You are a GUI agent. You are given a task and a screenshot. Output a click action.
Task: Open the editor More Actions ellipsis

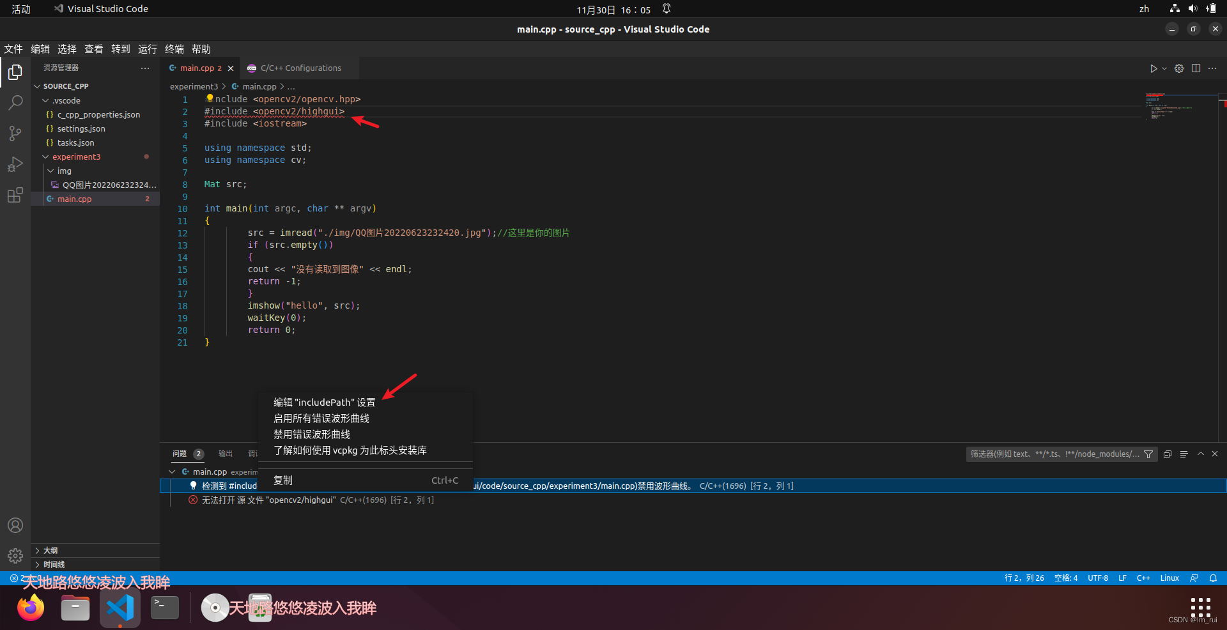point(1212,68)
